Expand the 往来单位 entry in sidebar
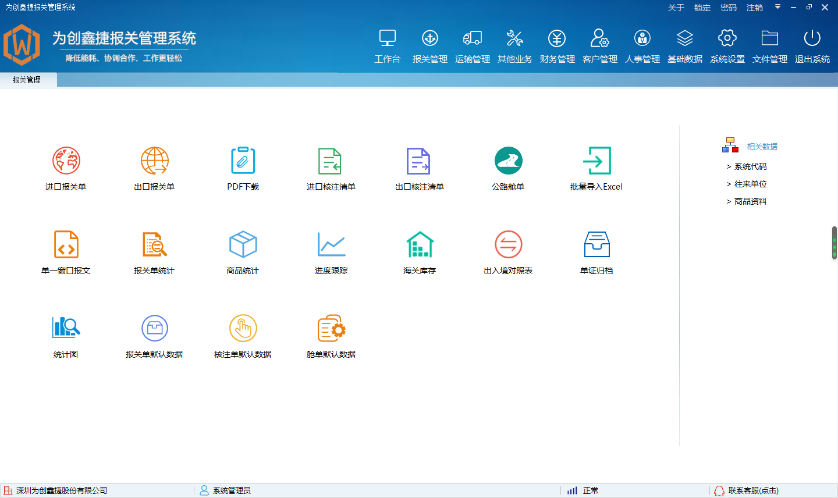This screenshot has width=838, height=498. point(750,184)
